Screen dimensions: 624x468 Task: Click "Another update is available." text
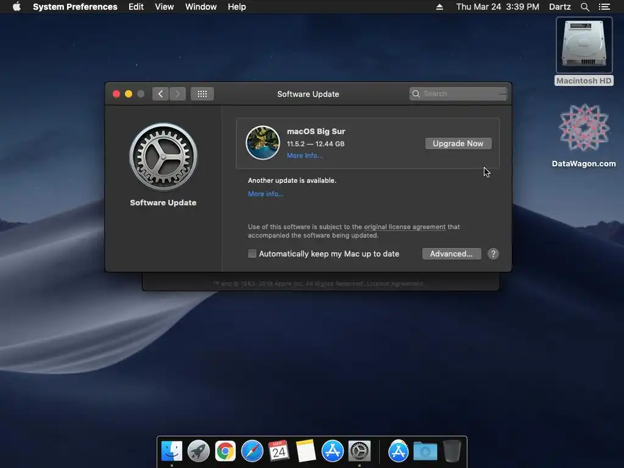click(x=292, y=180)
